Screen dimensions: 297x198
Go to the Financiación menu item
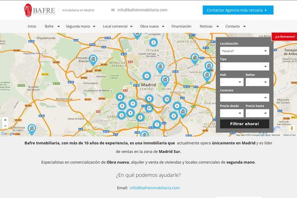point(181,26)
